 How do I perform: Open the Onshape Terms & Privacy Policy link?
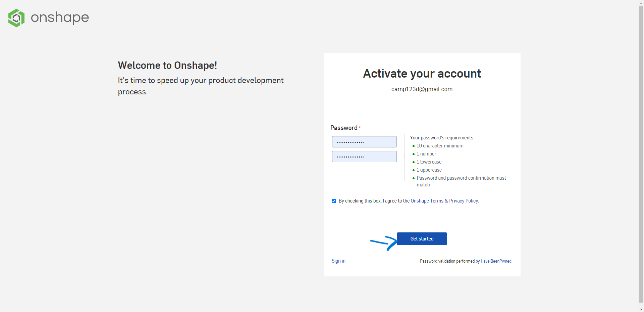pyautogui.click(x=444, y=201)
